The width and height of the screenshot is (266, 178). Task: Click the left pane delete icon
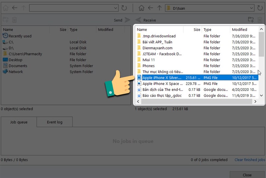14,20
